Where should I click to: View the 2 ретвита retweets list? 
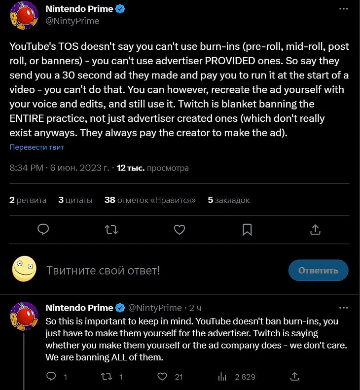pyautogui.click(x=28, y=200)
